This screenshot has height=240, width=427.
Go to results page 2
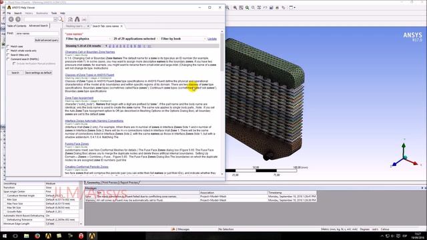(109, 46)
